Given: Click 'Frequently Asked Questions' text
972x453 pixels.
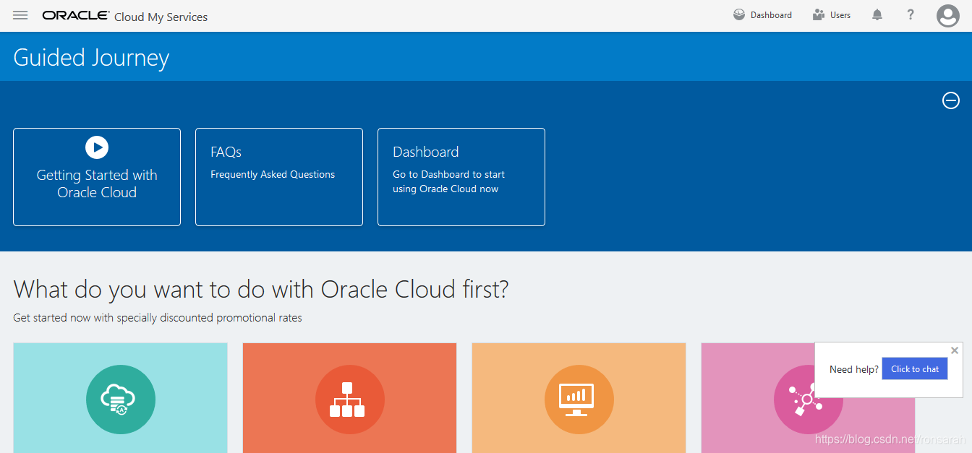Looking at the screenshot, I should point(273,174).
